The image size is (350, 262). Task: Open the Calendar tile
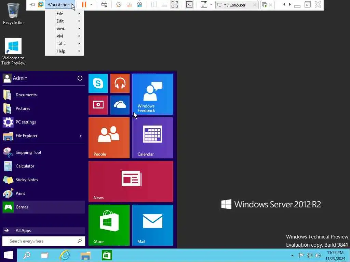point(153,138)
